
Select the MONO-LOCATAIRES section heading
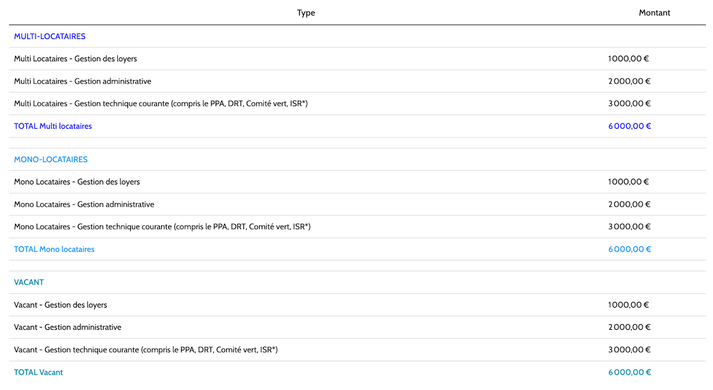click(51, 159)
